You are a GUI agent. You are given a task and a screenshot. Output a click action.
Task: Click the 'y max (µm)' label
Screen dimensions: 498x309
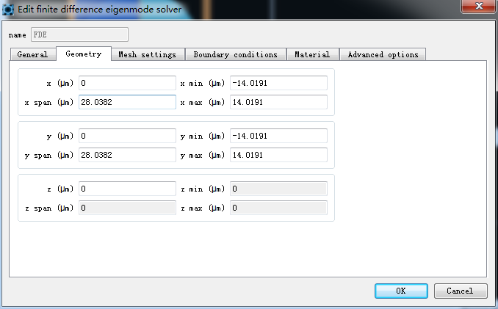click(x=203, y=155)
